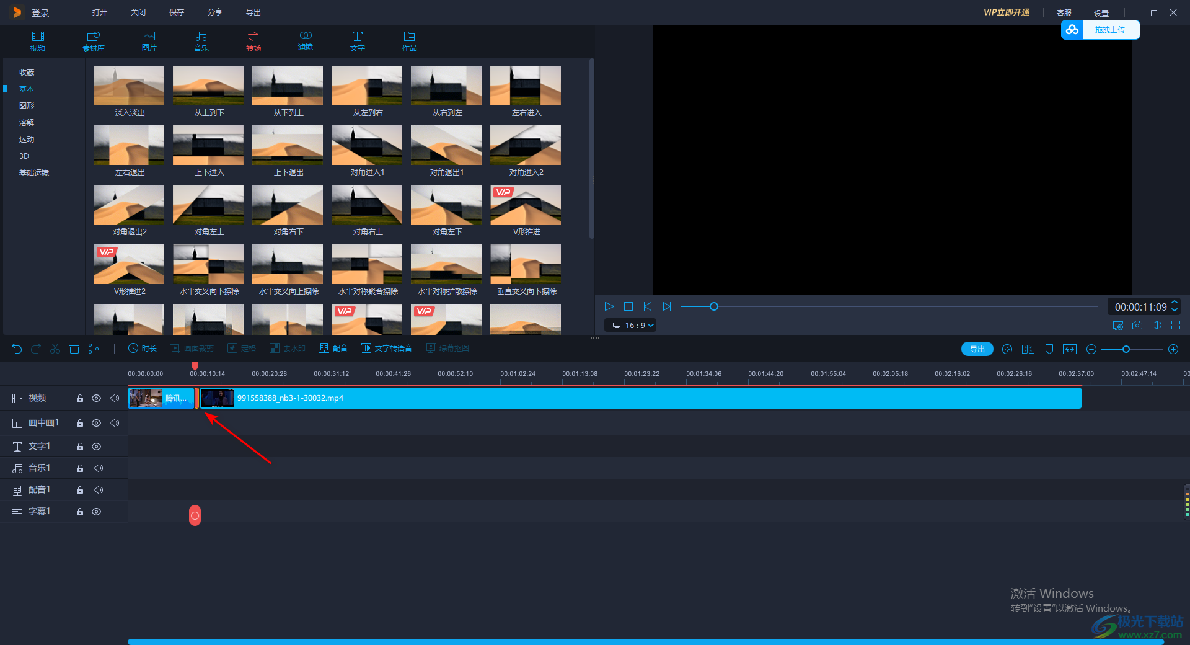
Task: Select the V形推进 VIP transition thumbnail
Action: click(x=526, y=205)
